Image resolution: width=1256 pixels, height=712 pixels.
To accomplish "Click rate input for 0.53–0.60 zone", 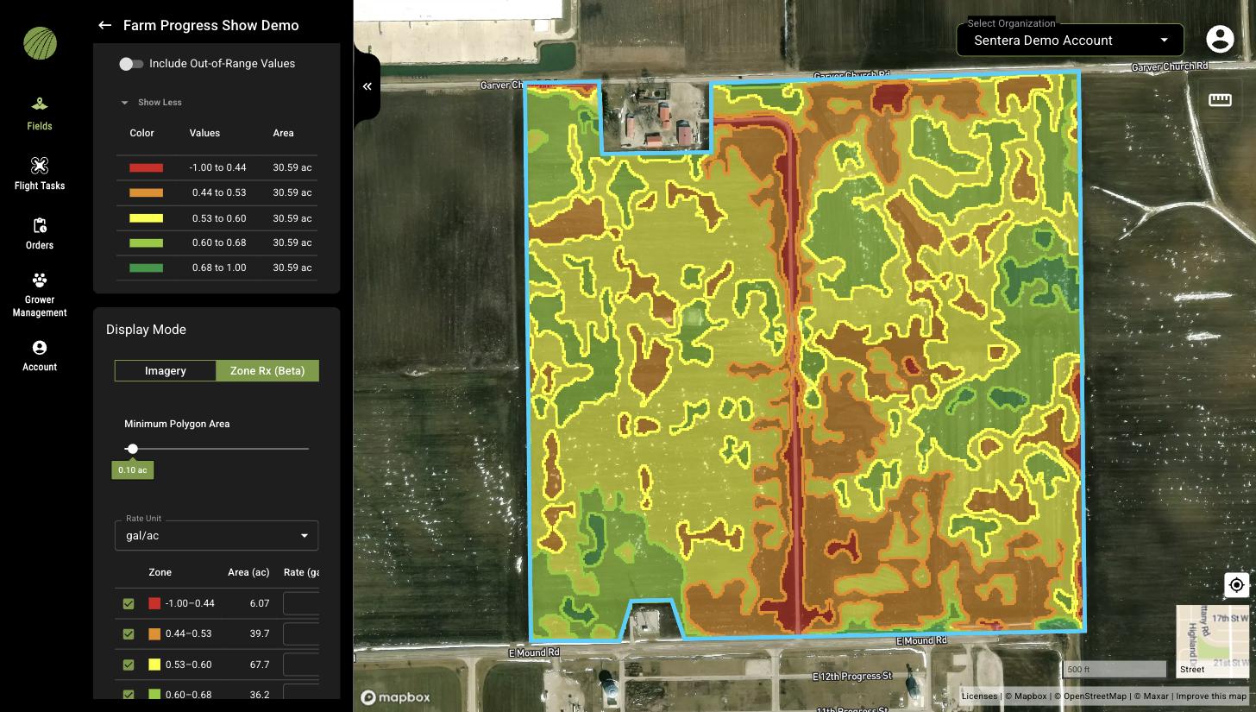I will click(301, 665).
